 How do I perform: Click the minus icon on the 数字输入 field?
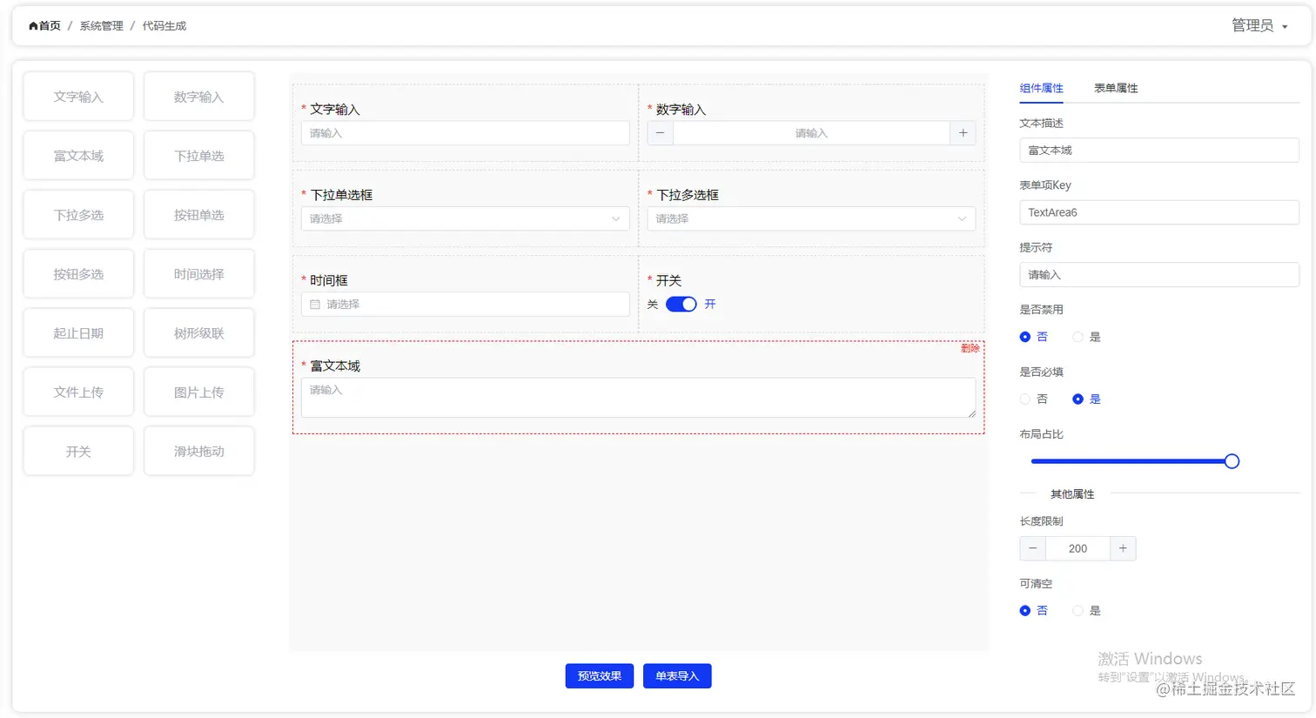coord(659,132)
